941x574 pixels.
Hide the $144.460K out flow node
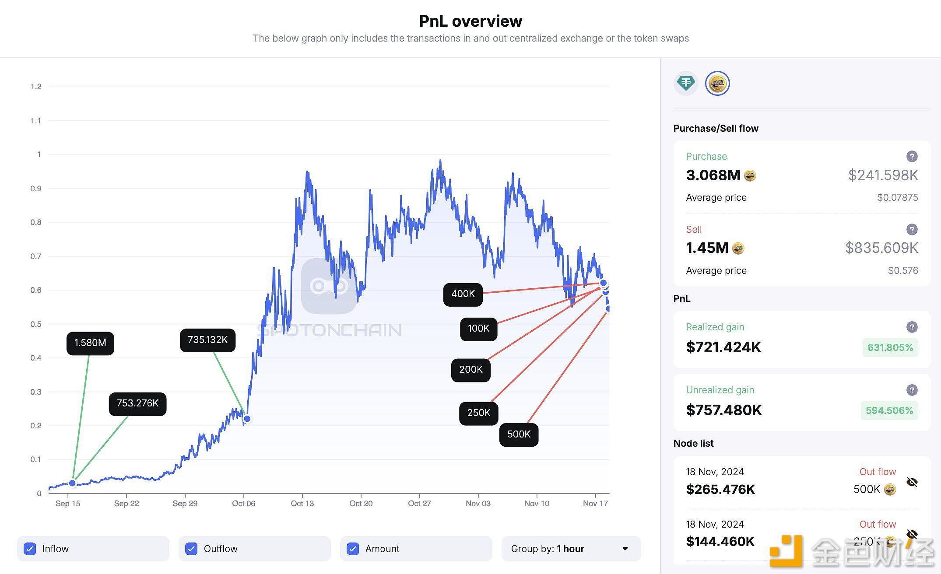pos(912,534)
